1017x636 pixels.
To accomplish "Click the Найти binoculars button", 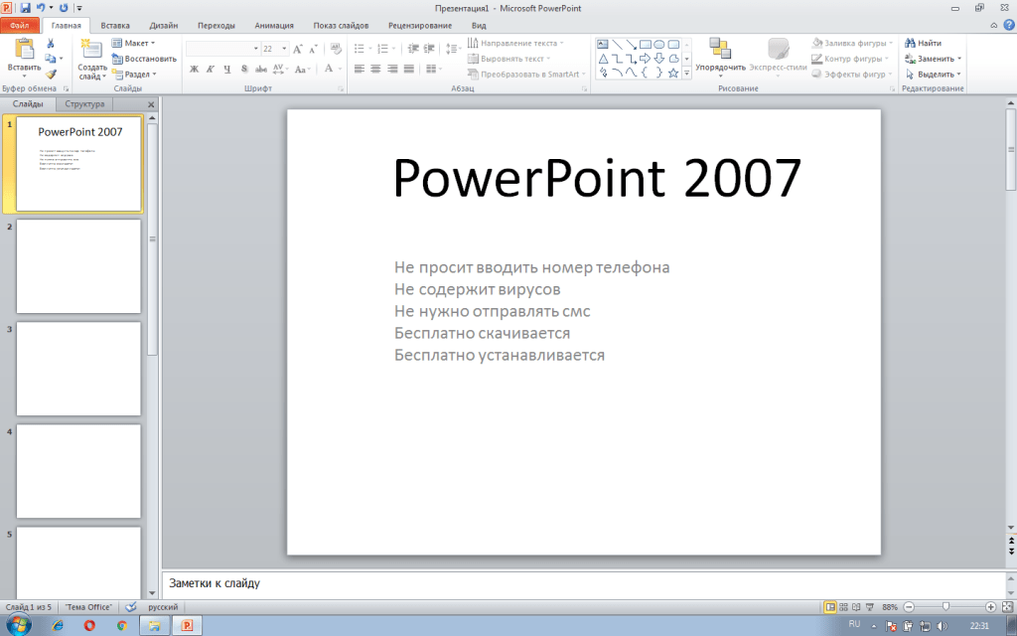I will pyautogui.click(x=923, y=43).
